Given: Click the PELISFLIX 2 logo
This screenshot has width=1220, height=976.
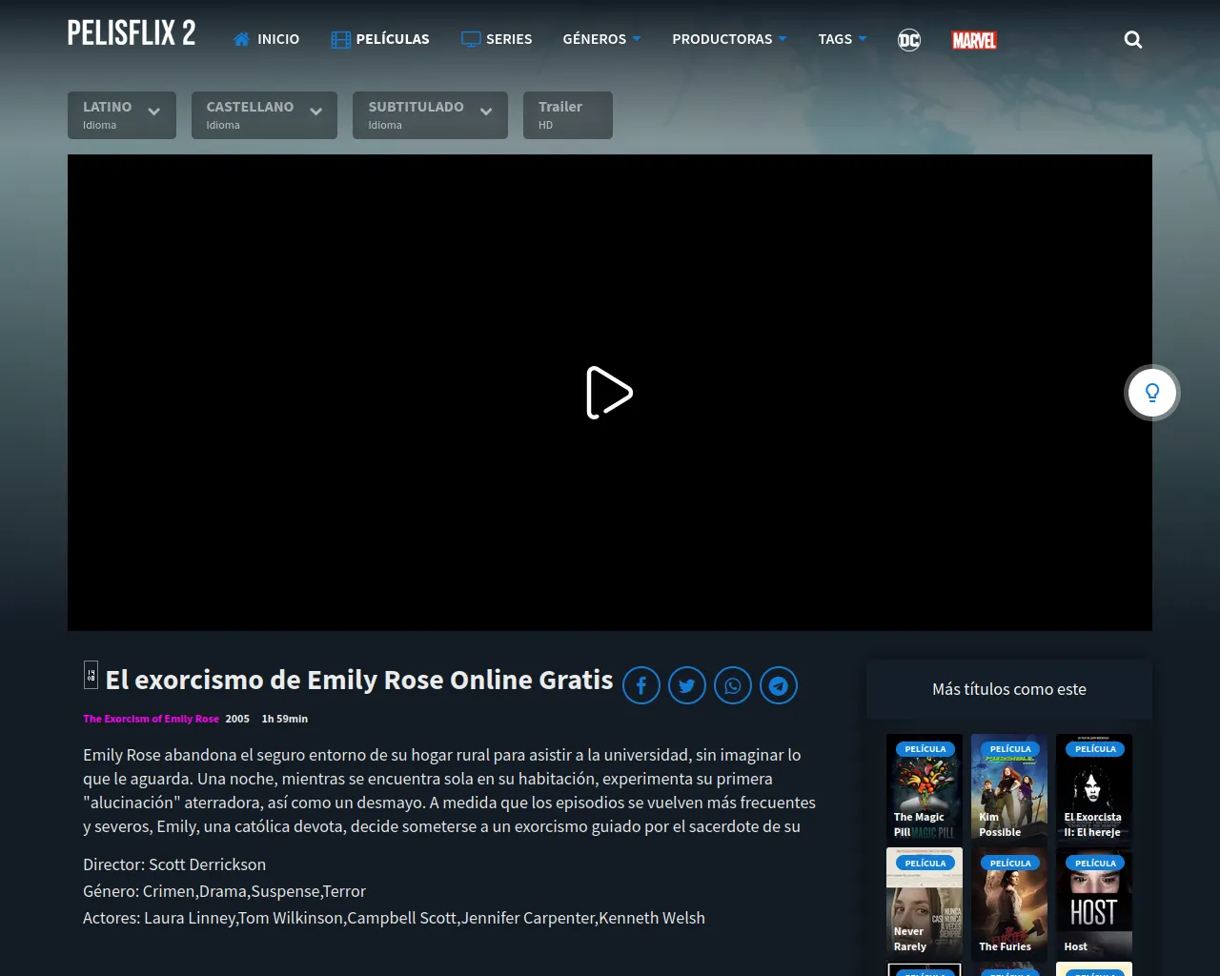Looking at the screenshot, I should tap(132, 34).
